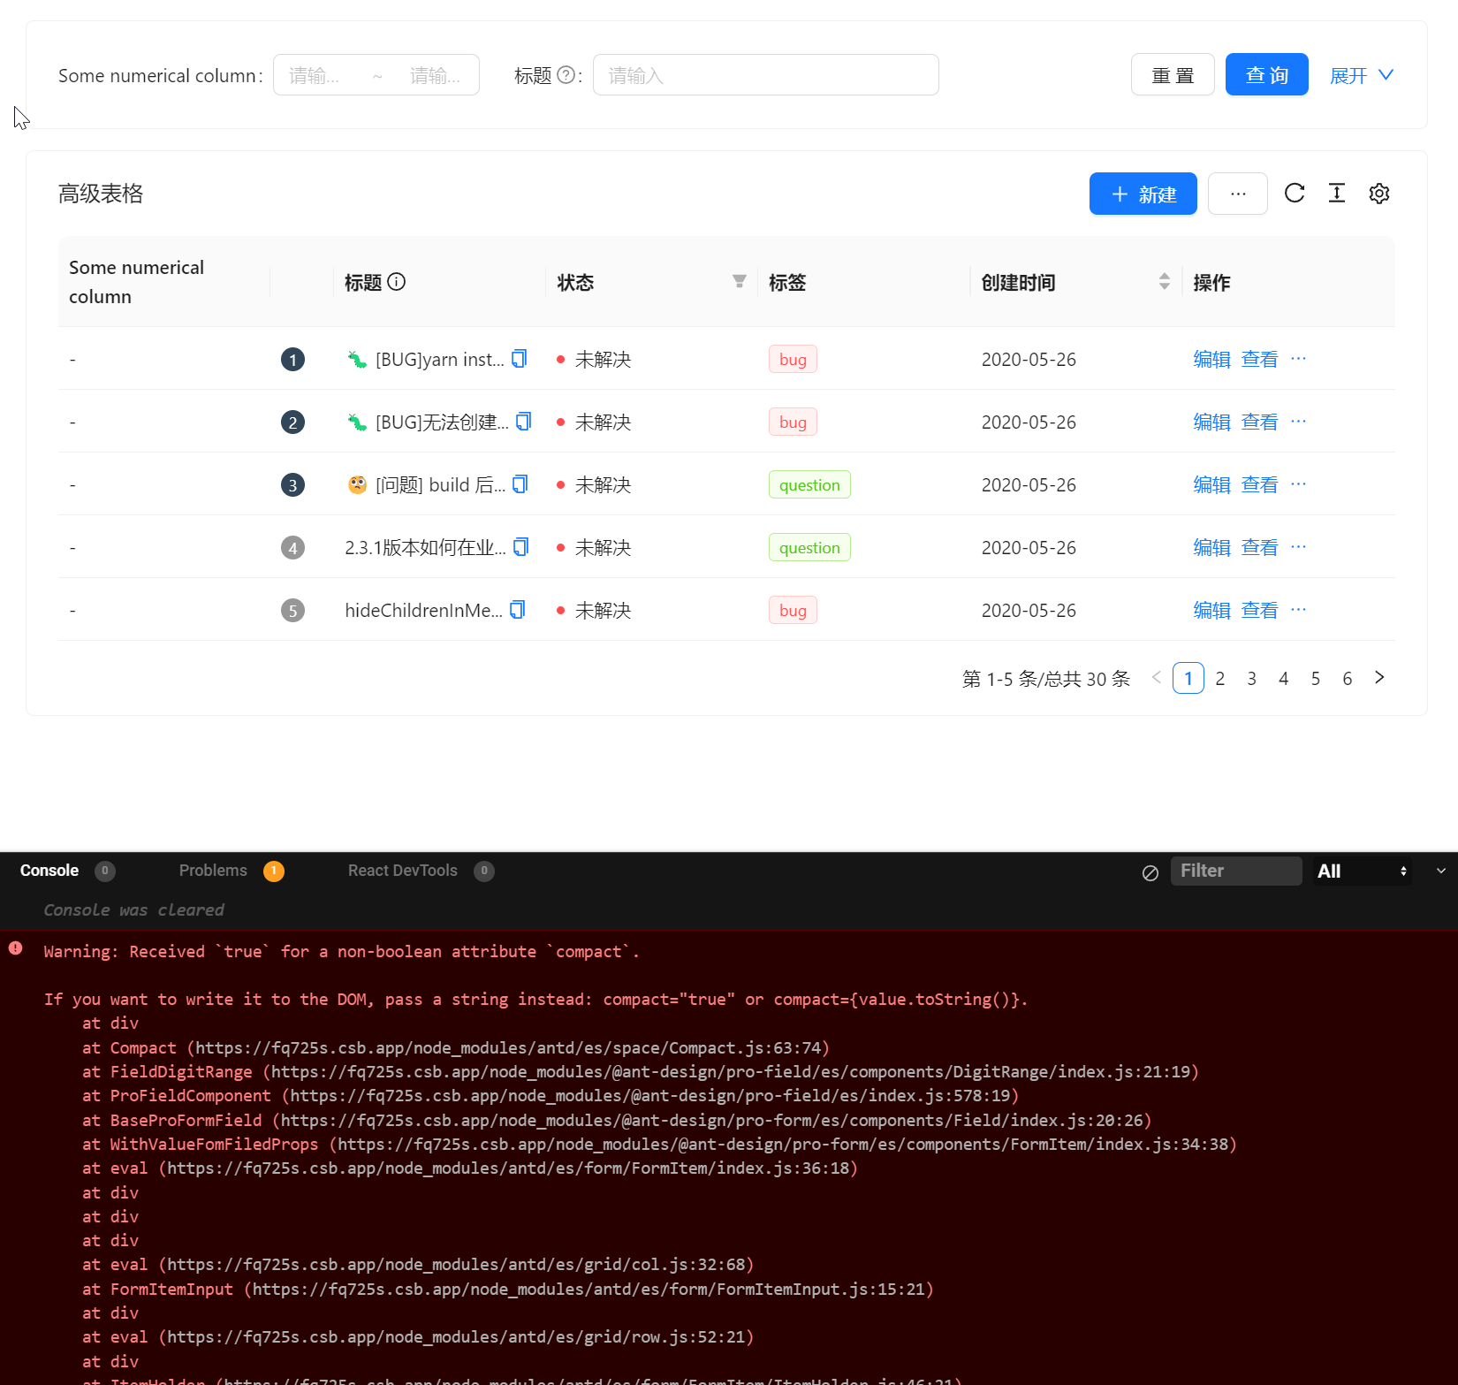1458x1385 pixels.
Task: Click the sort caret on 创建时间 column
Action: point(1165,282)
